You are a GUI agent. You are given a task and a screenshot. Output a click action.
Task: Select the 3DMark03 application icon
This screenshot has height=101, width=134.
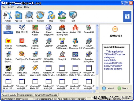click(x=8, y=29)
